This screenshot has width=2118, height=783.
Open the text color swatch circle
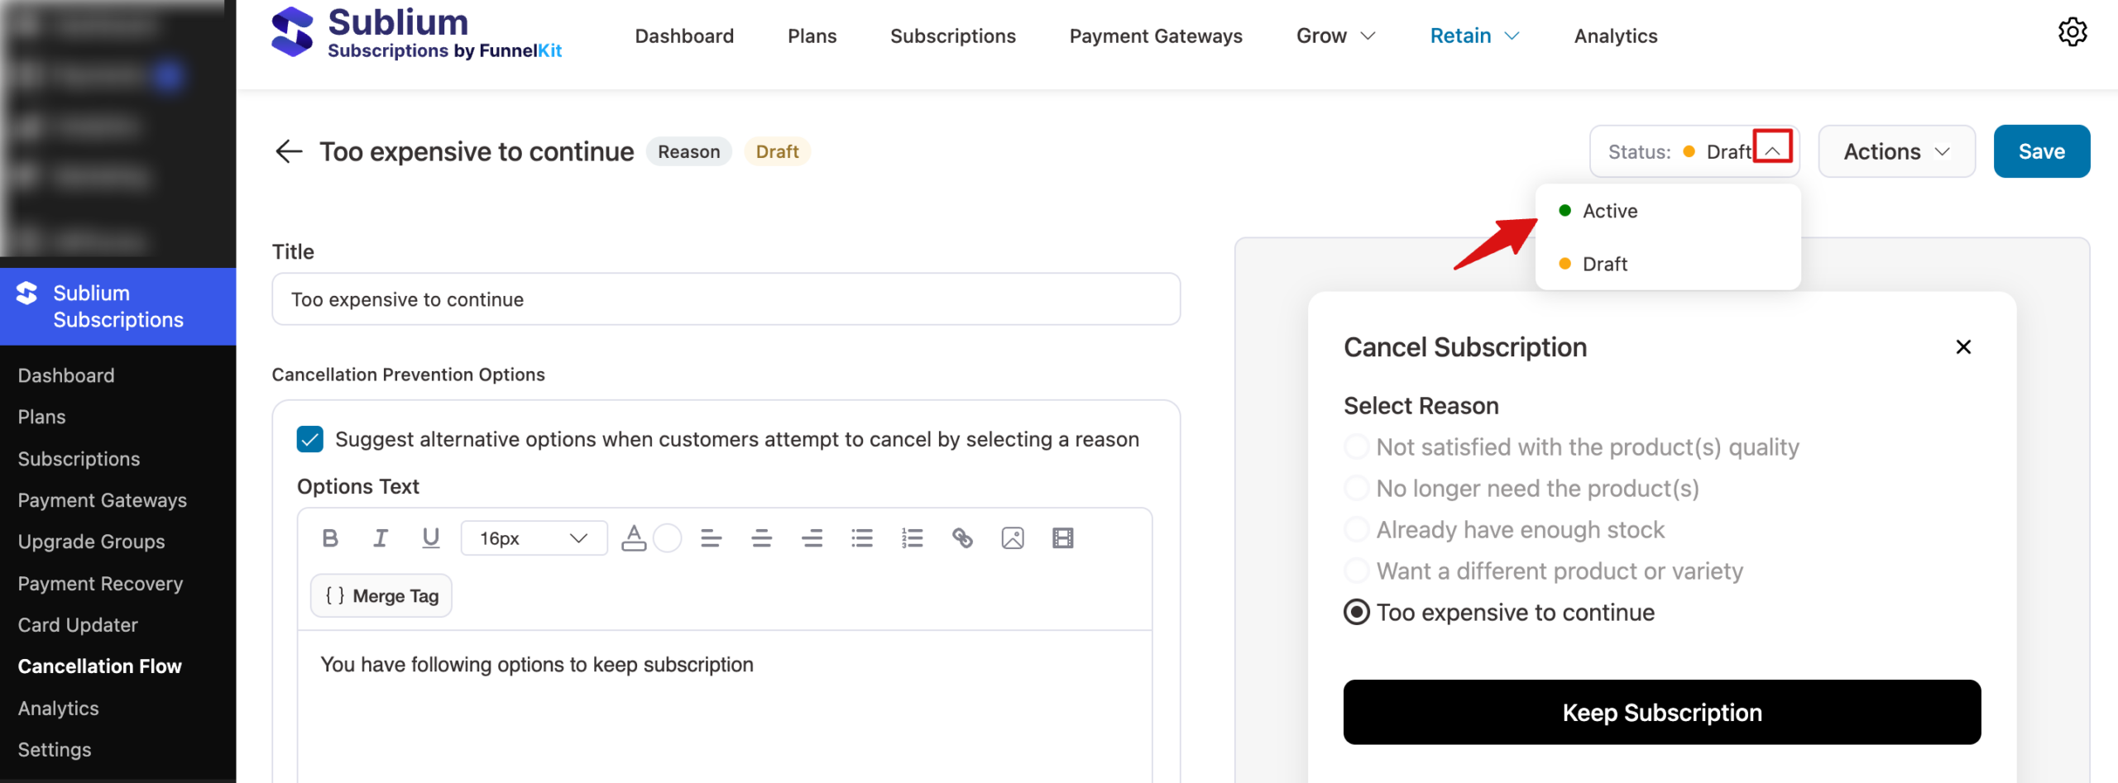click(x=667, y=538)
